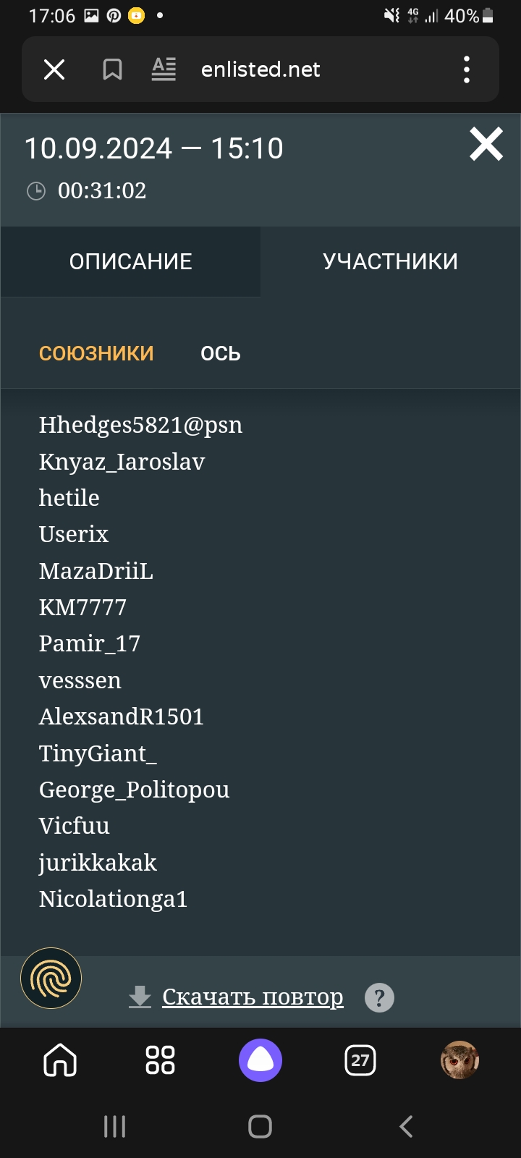Close the match details panel
521x1158 pixels.
click(x=486, y=144)
